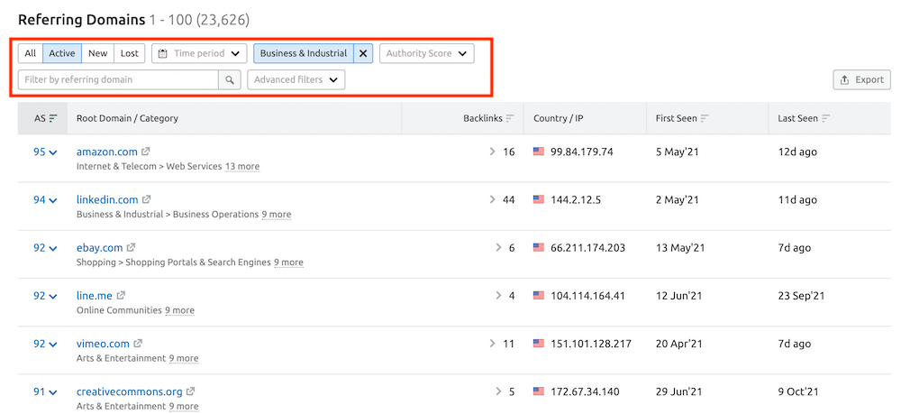Remove the Business & Industrial filter

pos(363,53)
